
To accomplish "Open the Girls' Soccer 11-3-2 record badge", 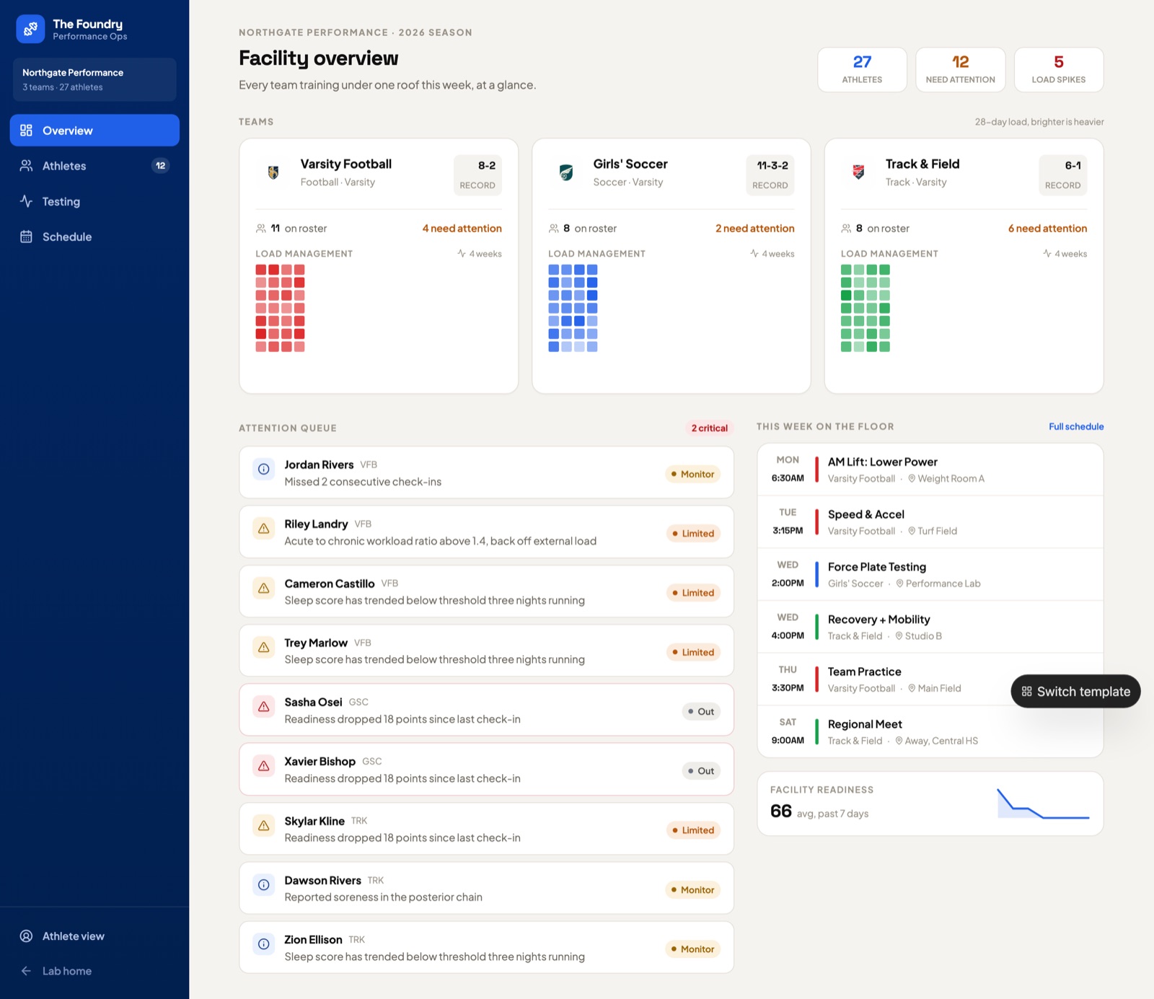I will (x=770, y=175).
